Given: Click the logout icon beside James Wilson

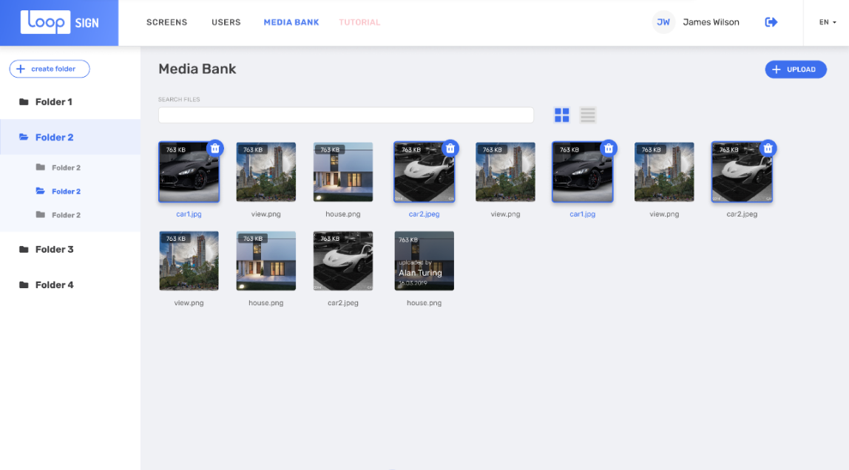Looking at the screenshot, I should tap(771, 22).
